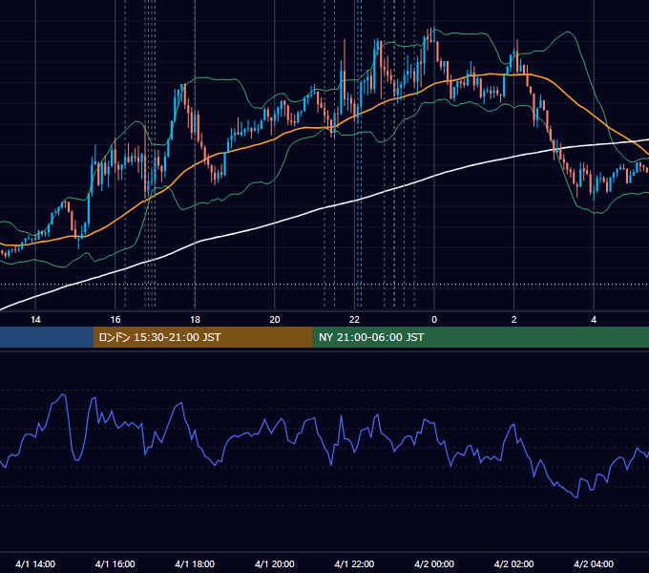The height and width of the screenshot is (573, 649).
Task: Click the 4/1 14:00 date label
Action: pos(35,563)
